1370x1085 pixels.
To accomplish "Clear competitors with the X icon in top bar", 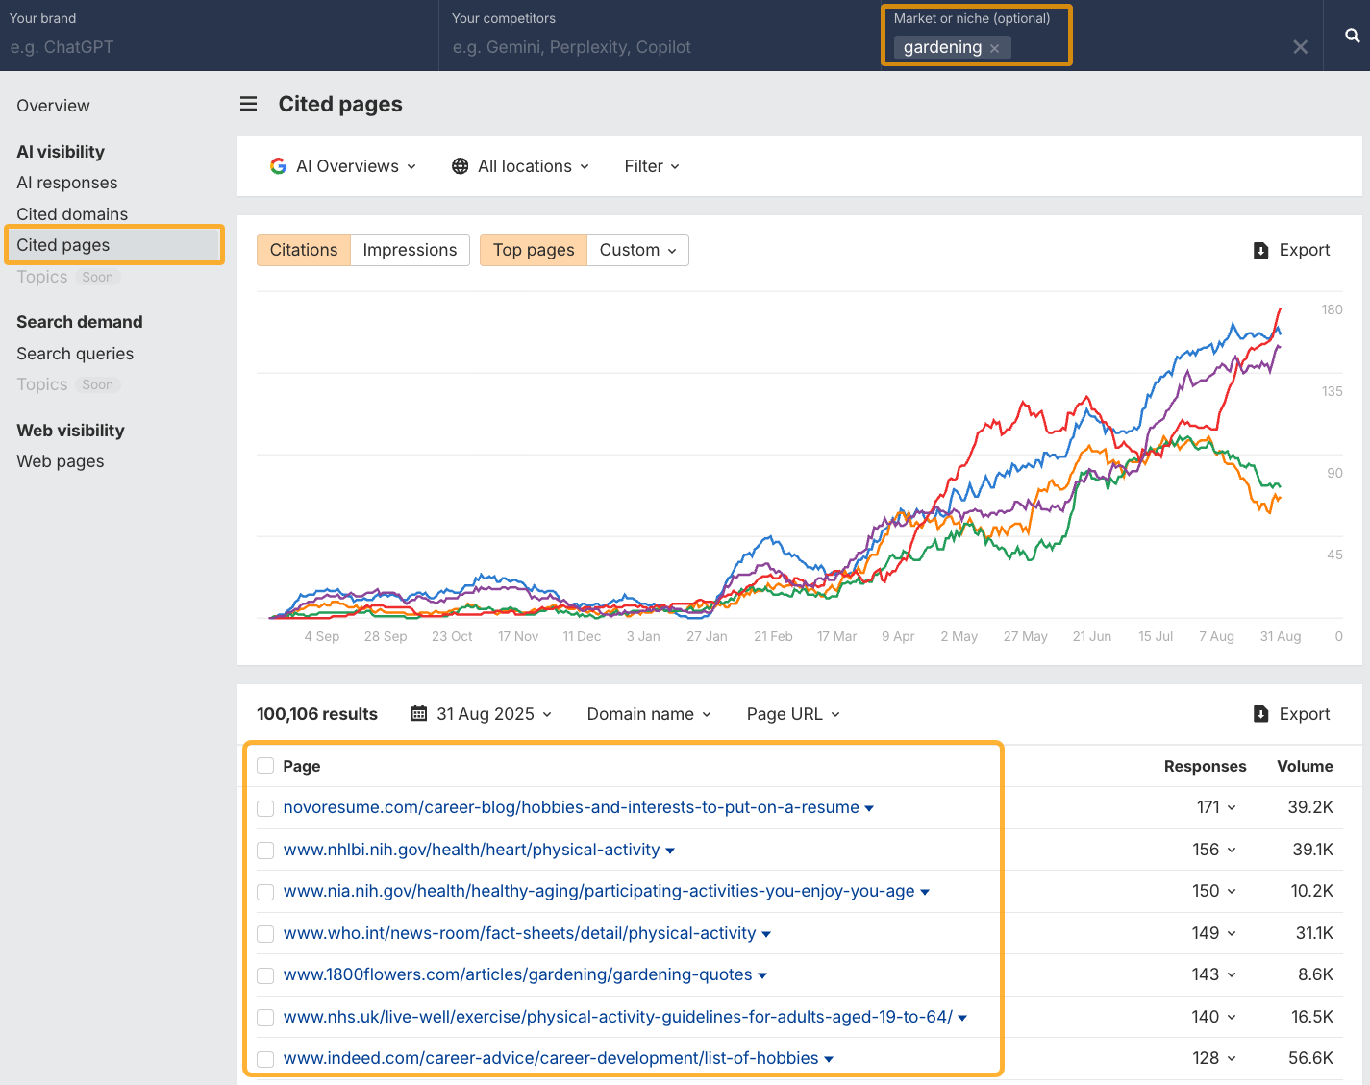I will coord(1300,46).
